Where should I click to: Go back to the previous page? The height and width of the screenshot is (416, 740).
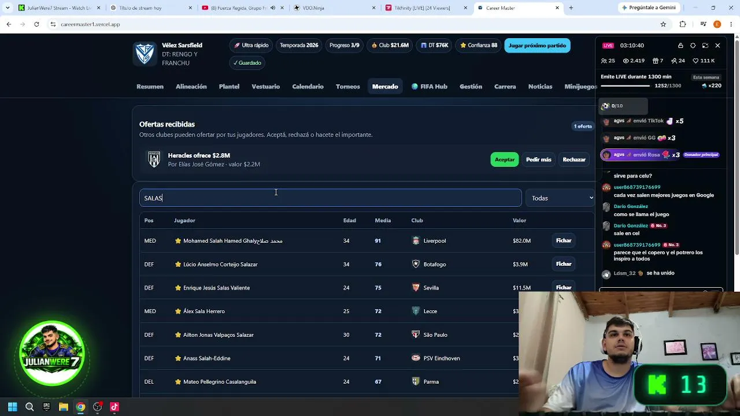click(9, 24)
